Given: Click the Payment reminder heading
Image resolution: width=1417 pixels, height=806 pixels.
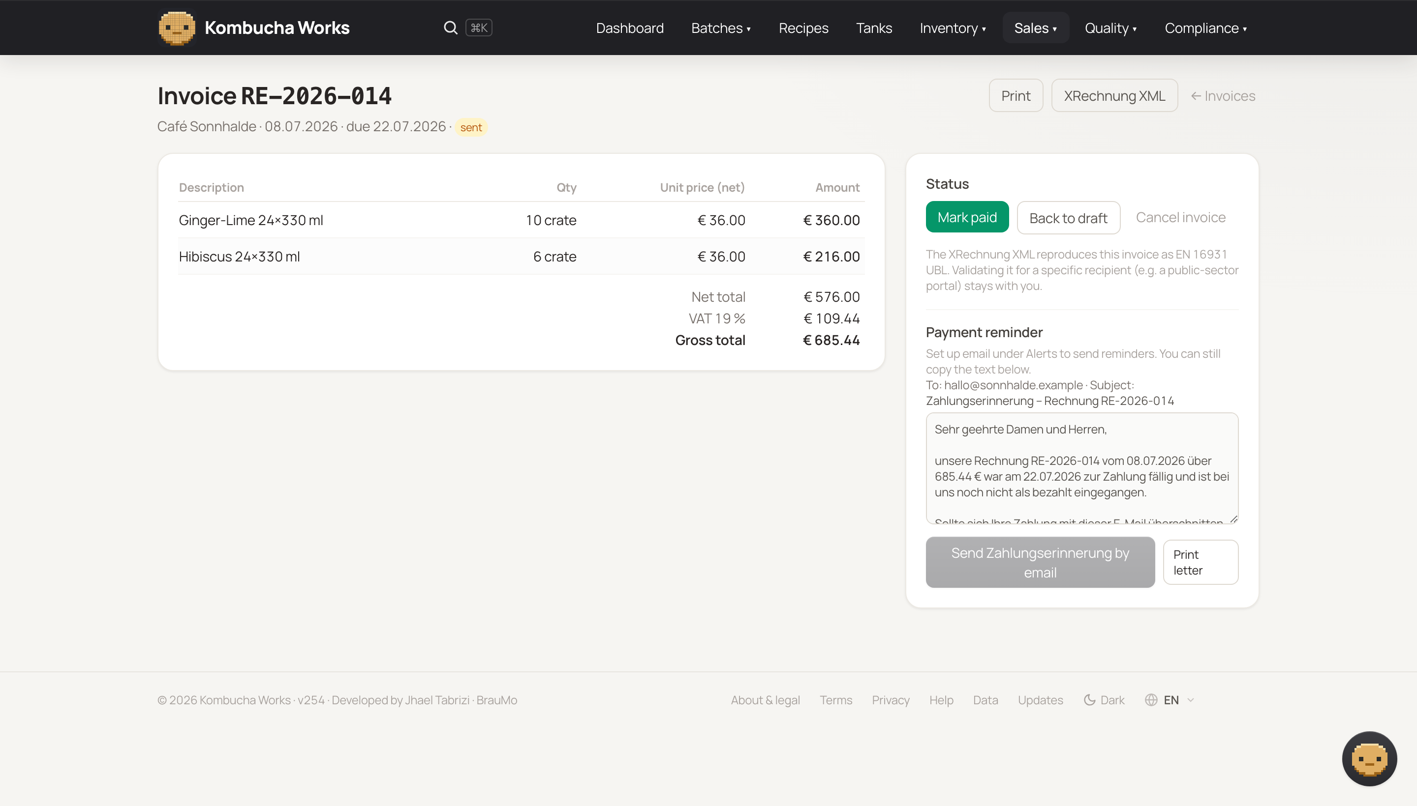Looking at the screenshot, I should click(984, 332).
